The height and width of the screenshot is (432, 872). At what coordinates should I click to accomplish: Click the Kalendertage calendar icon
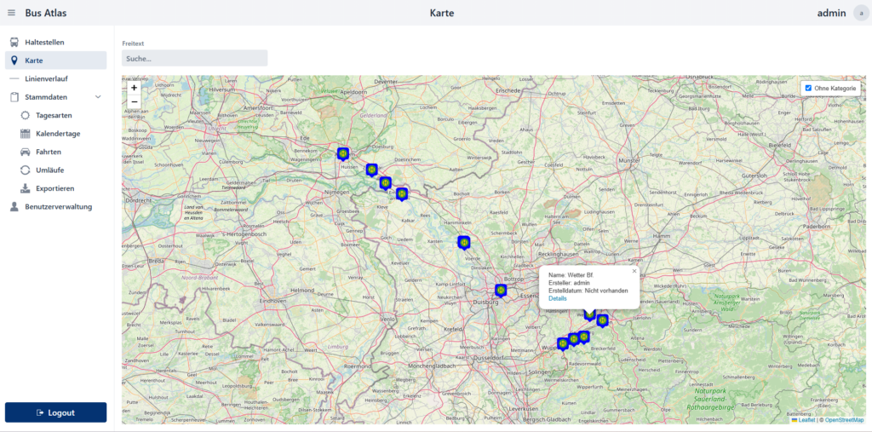click(x=26, y=134)
